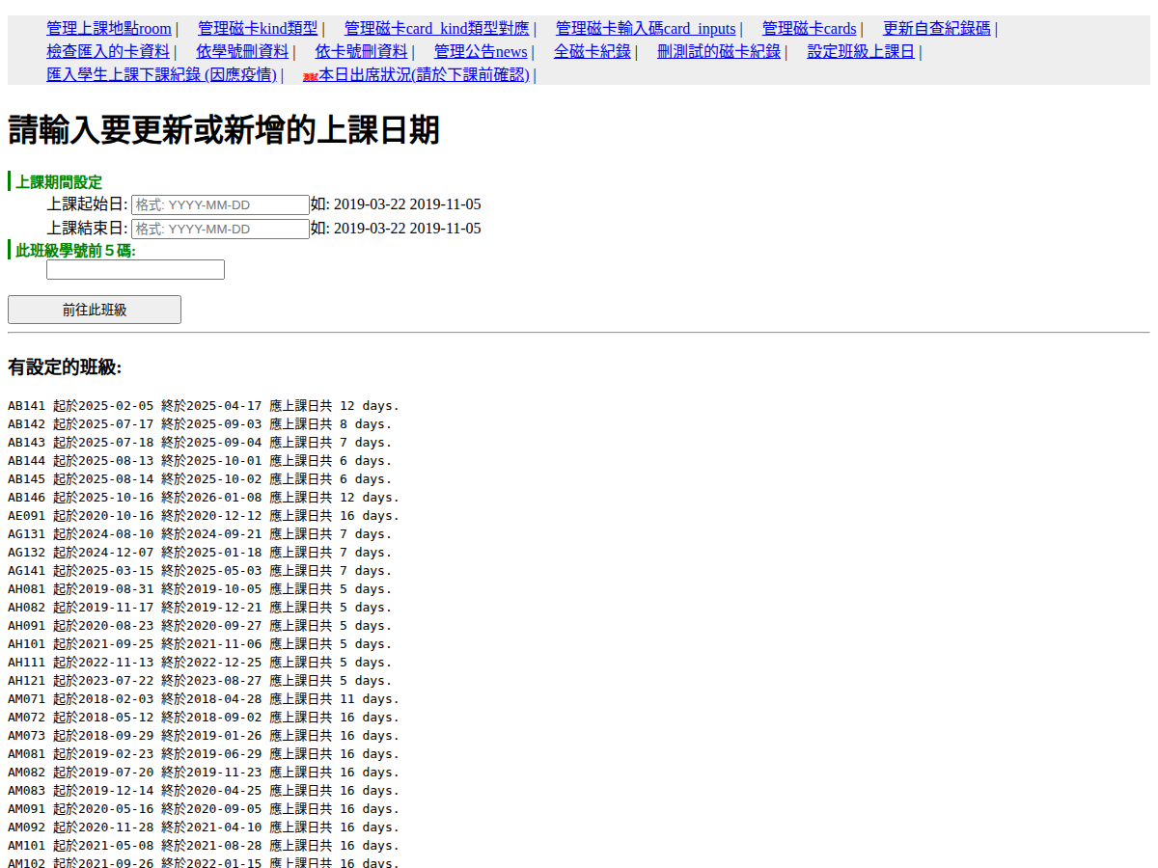Viewport: 1158px width, 868px height.
Task: Open 更新自查紀錄碼 link
Action: (x=937, y=29)
